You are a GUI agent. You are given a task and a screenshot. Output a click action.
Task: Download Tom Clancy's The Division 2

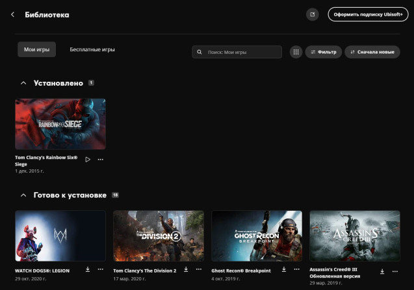[186, 269]
